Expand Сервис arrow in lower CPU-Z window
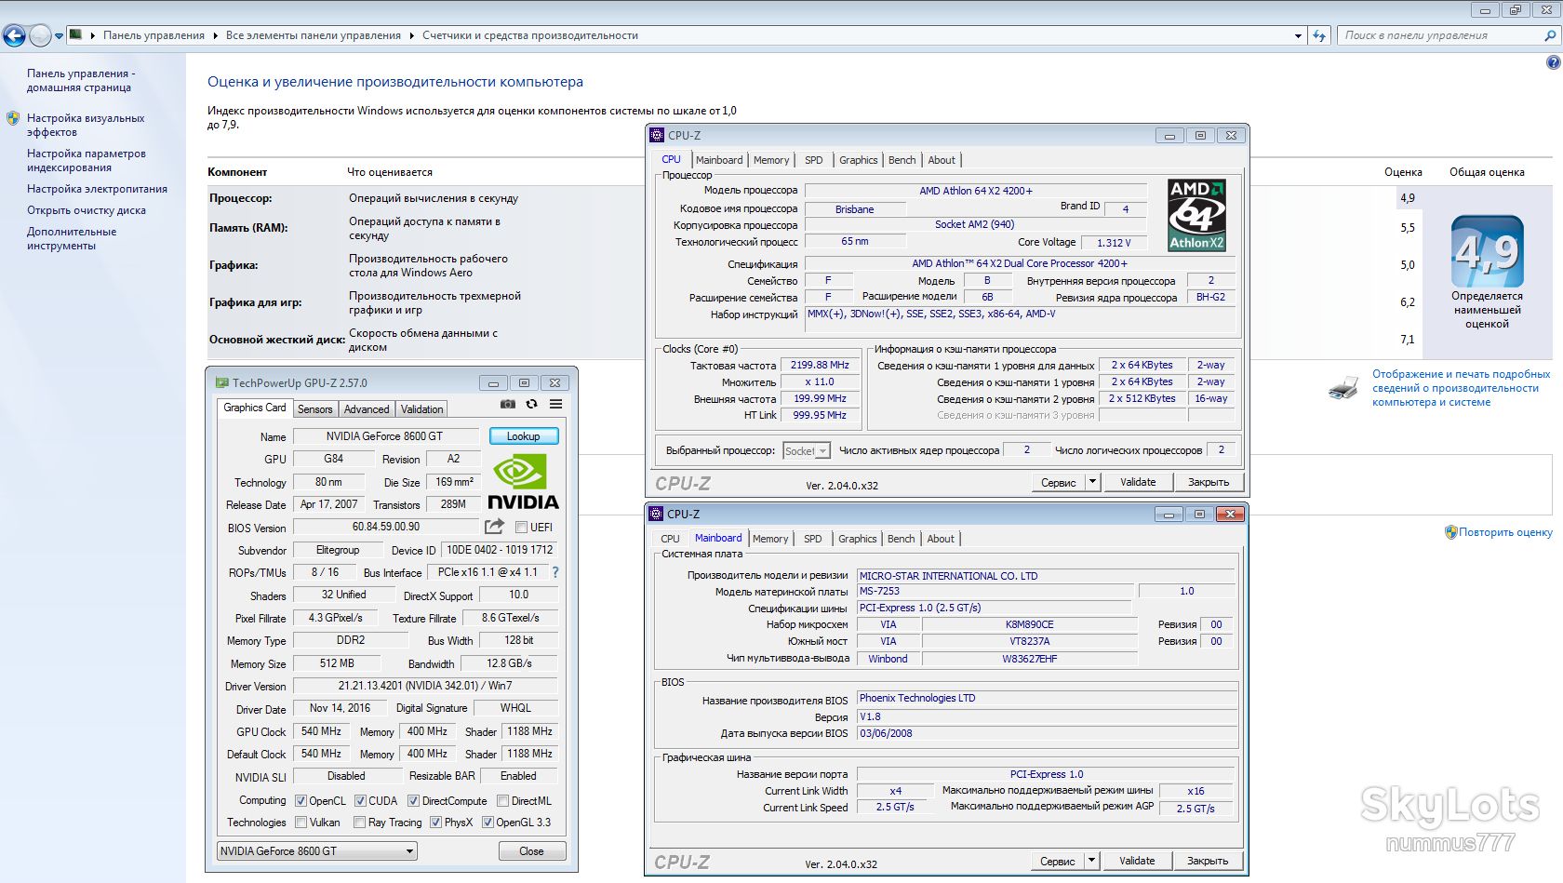Viewport: 1563px width, 883px height. tap(1092, 861)
